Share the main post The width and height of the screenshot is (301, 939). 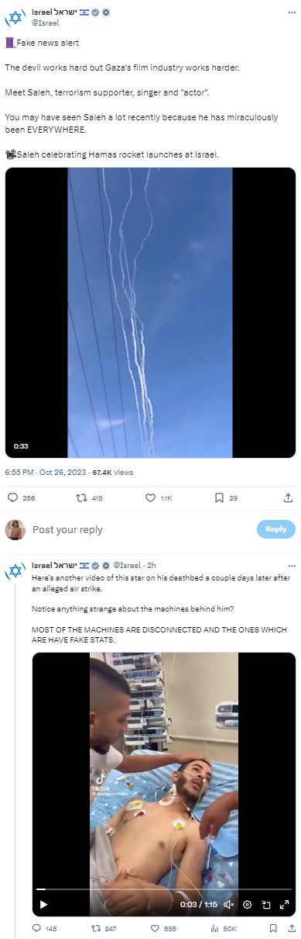(x=289, y=497)
